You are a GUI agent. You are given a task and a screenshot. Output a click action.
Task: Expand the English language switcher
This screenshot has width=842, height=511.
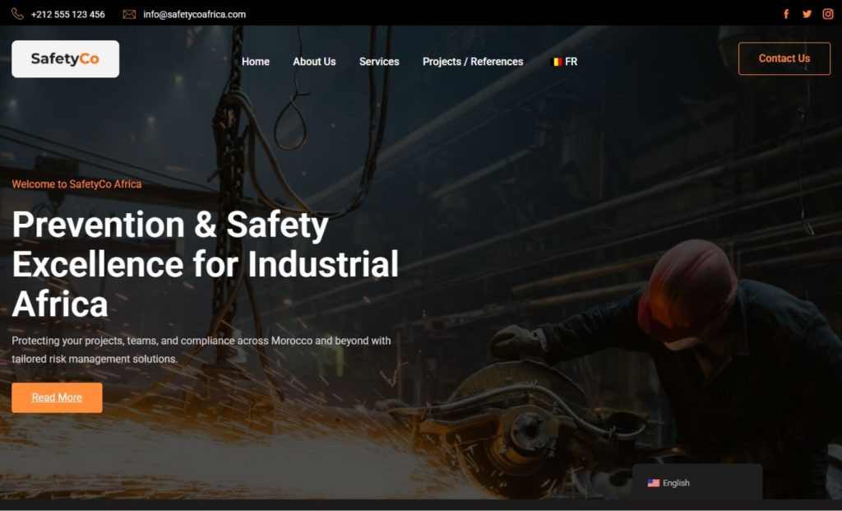point(677,483)
